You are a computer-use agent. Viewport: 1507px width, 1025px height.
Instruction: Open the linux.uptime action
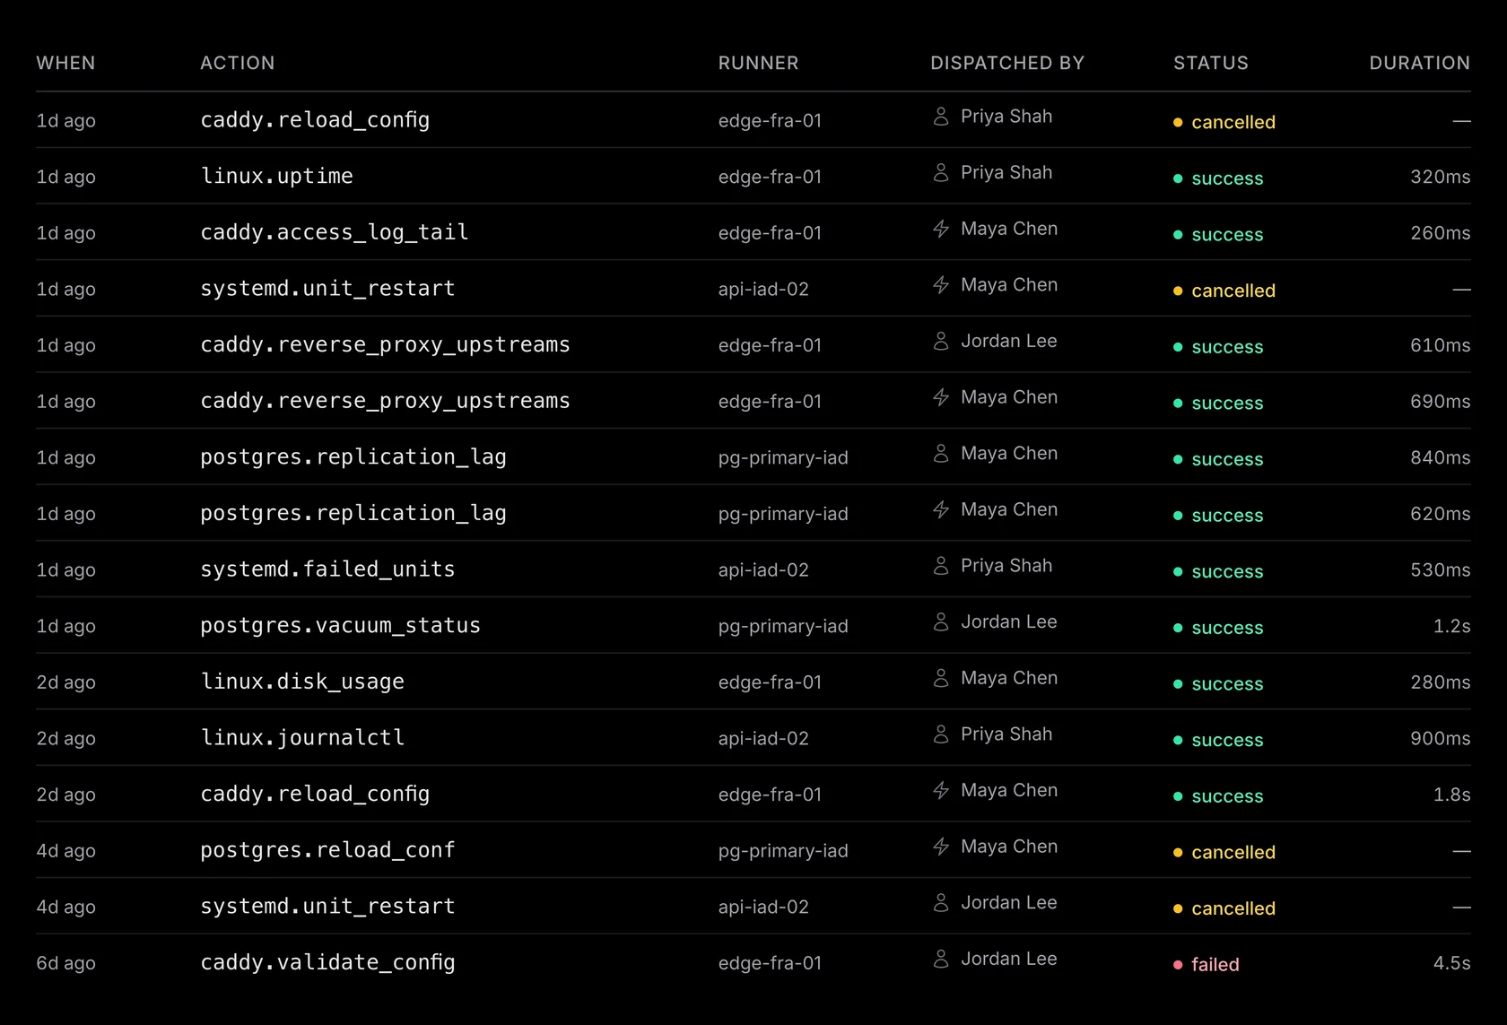[x=276, y=176]
